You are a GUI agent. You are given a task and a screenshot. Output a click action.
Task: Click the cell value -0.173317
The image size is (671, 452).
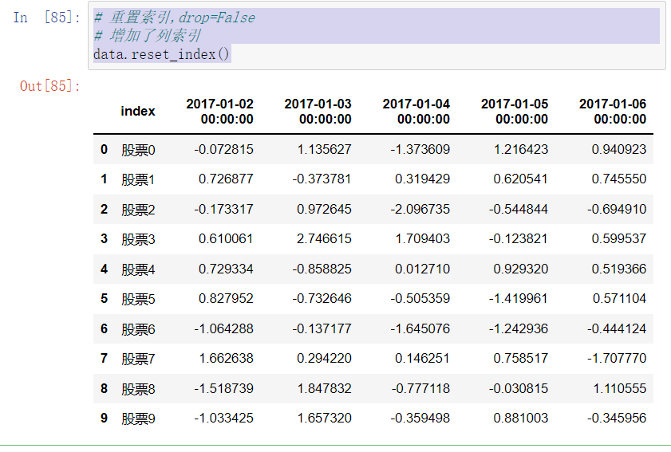click(224, 209)
